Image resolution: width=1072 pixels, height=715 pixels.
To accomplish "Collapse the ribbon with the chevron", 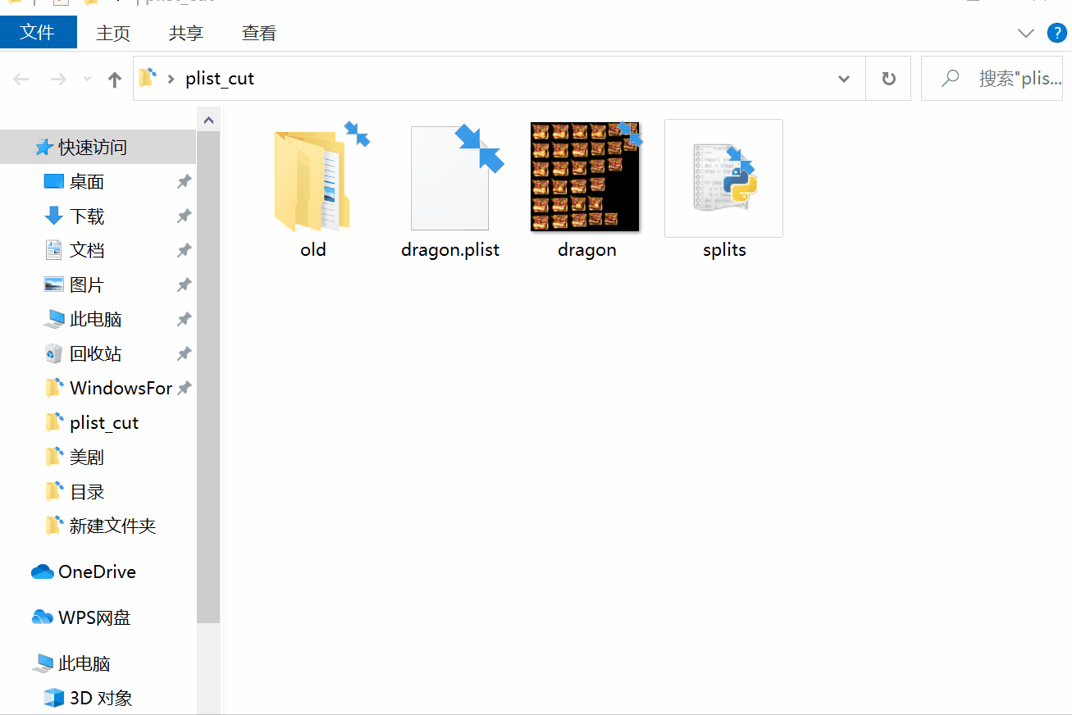I will (x=1025, y=33).
